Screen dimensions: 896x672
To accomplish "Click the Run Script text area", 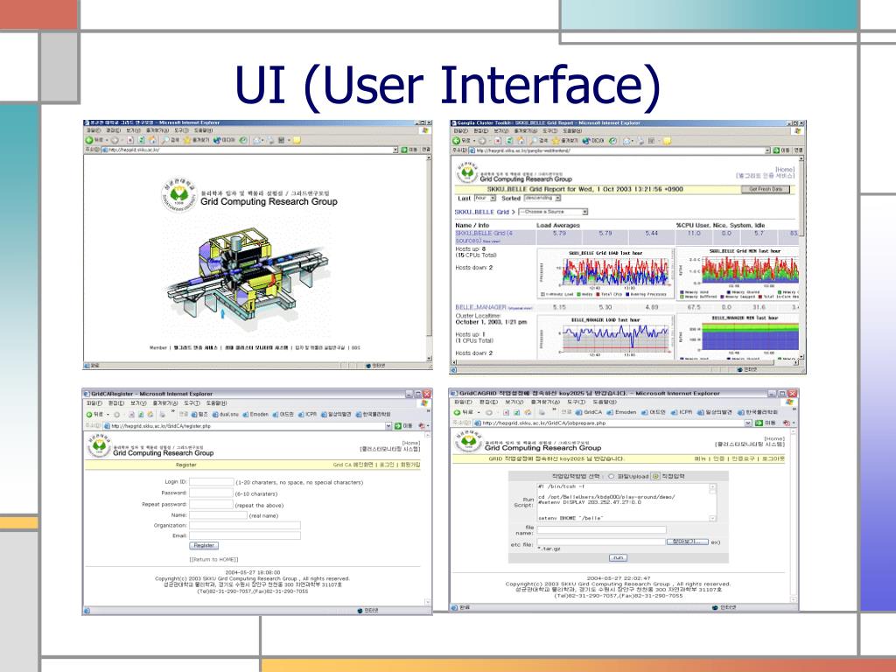I will click(626, 502).
